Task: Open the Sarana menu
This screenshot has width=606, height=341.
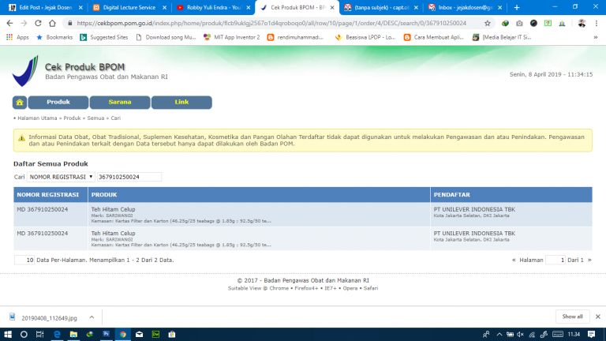Action: (x=120, y=102)
